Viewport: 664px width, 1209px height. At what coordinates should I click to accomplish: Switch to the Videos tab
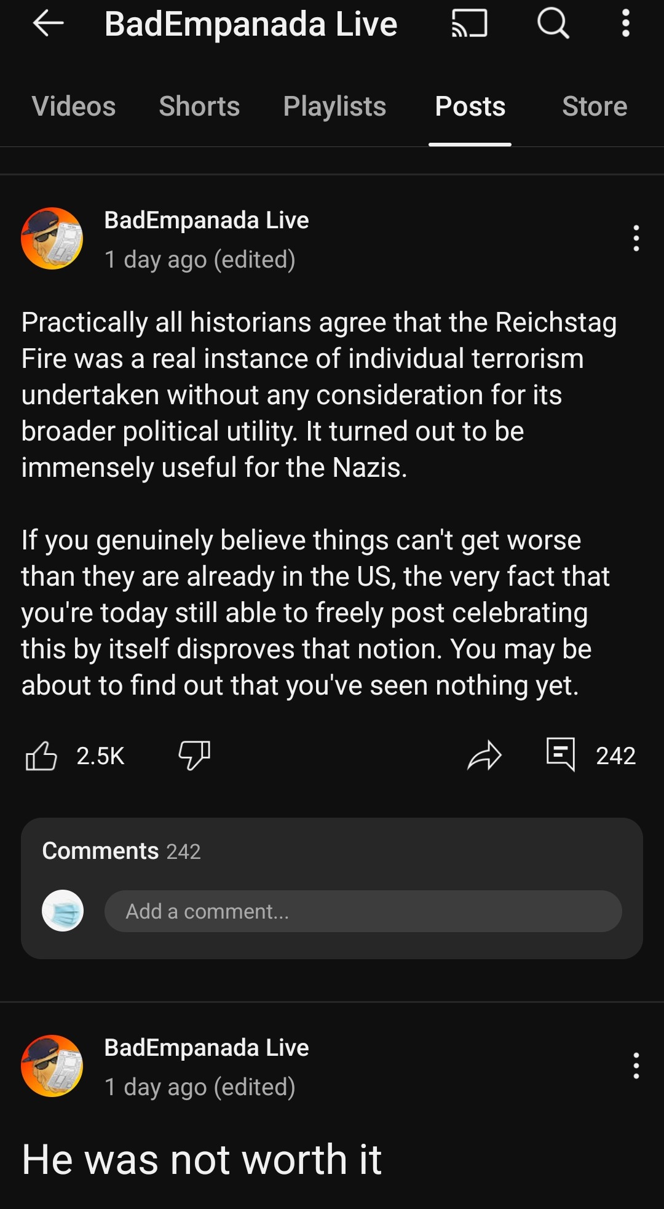point(74,106)
